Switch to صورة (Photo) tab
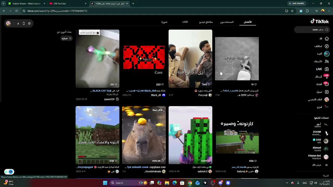 [164, 22]
